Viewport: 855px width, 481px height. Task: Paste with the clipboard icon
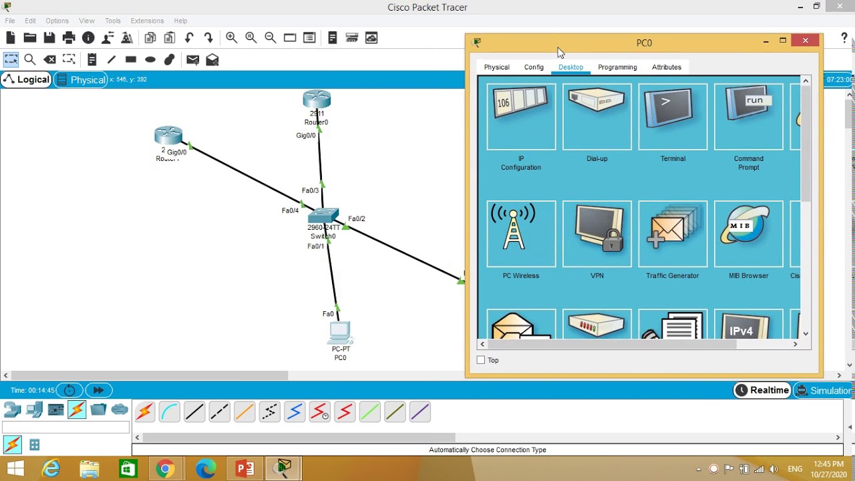point(170,38)
